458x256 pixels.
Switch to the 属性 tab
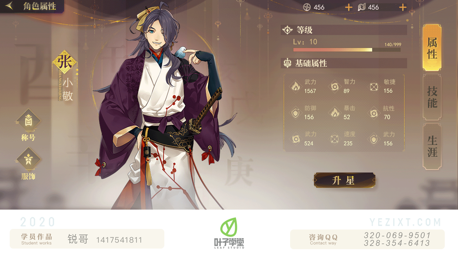432,48
